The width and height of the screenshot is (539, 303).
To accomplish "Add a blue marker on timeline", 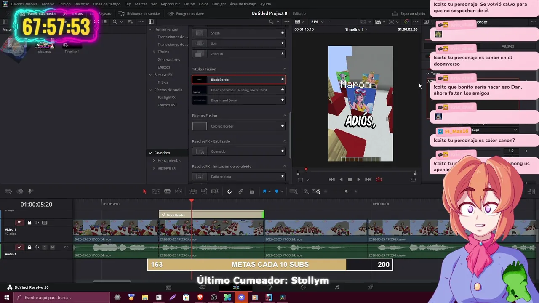I will 276,191.
